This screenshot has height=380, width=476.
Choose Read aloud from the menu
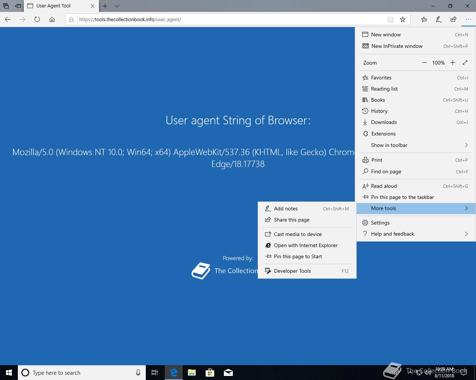pos(415,186)
